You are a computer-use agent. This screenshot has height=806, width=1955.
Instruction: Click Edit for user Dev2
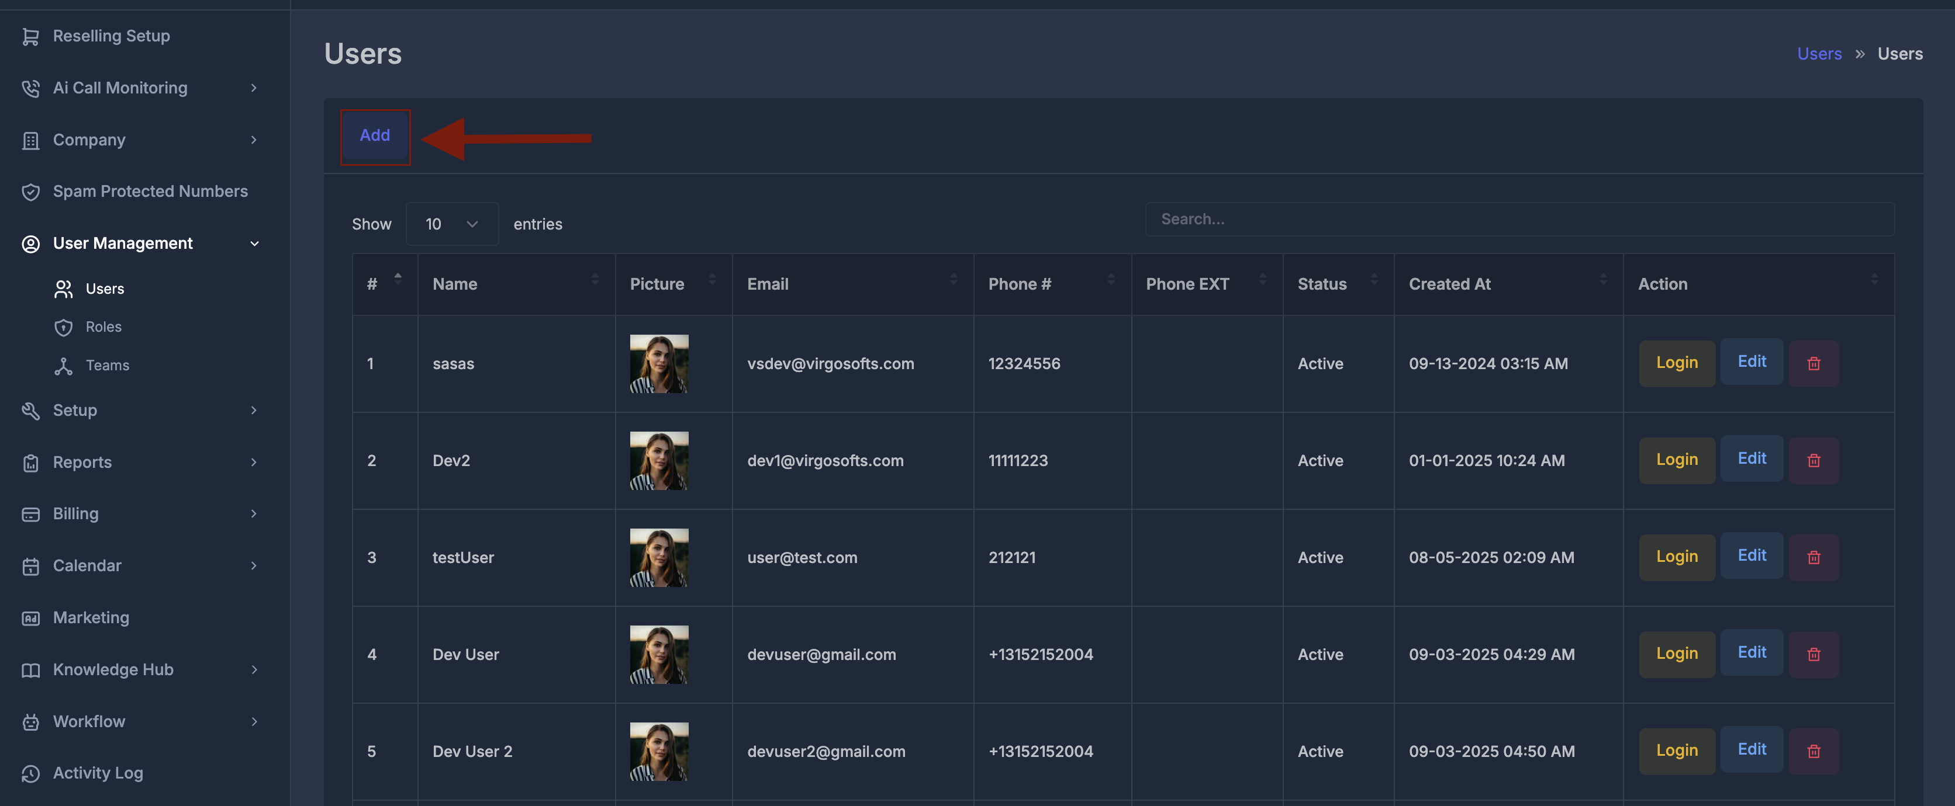pyautogui.click(x=1752, y=458)
